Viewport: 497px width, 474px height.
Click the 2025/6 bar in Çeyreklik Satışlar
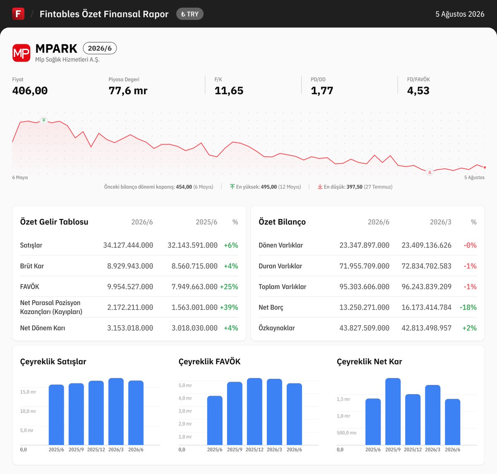click(56, 415)
